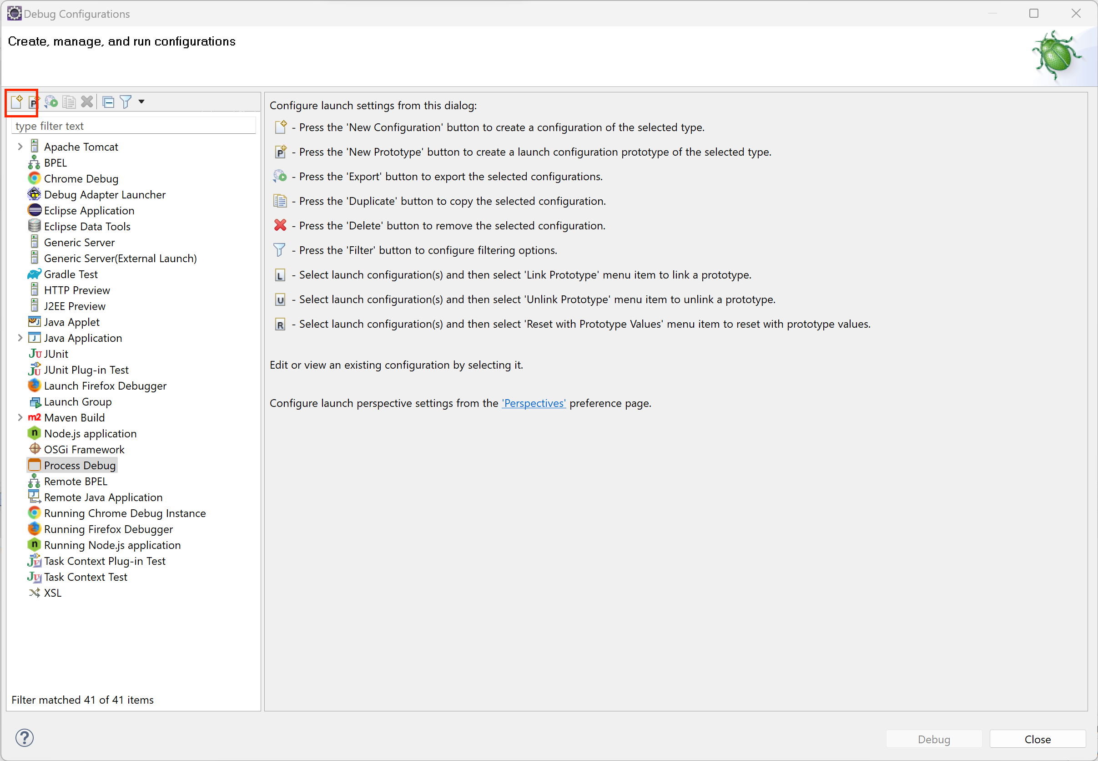Select J2EE Preview entry
Viewport: 1098px width, 761px height.
tap(75, 306)
